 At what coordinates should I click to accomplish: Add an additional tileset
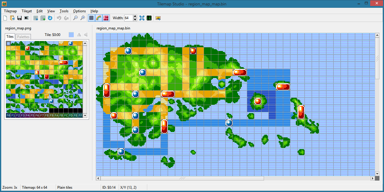point(43,18)
